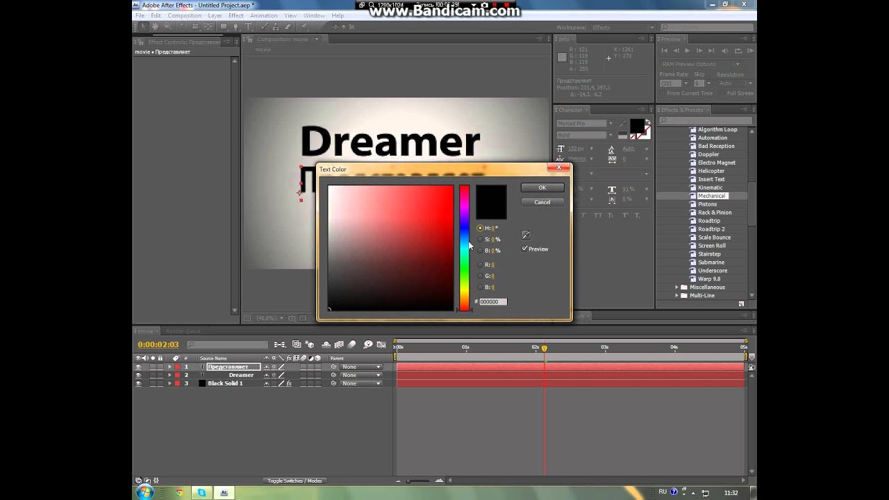The height and width of the screenshot is (500, 889).
Task: Click the vertical hue slider strip
Action: click(464, 248)
